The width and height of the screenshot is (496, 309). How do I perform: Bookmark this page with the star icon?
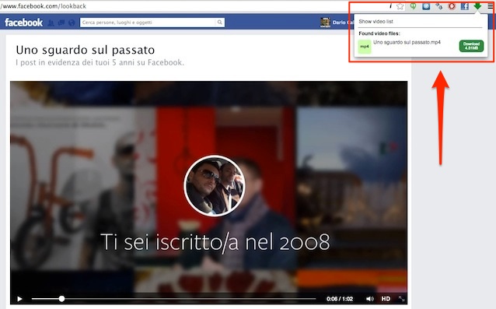[x=400, y=6]
